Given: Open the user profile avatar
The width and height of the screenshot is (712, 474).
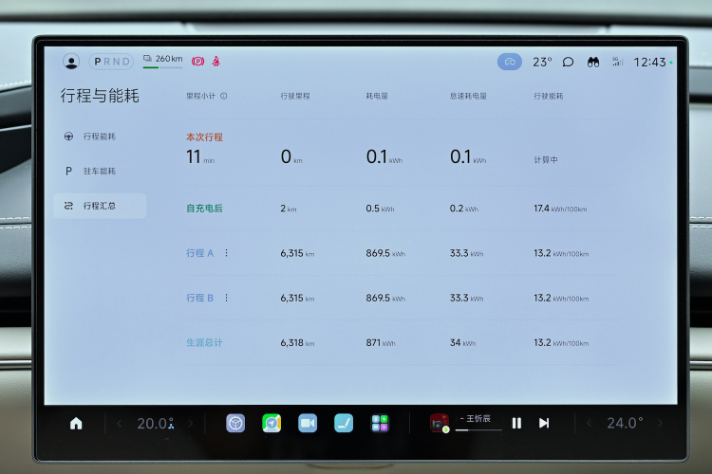Looking at the screenshot, I should [71, 62].
